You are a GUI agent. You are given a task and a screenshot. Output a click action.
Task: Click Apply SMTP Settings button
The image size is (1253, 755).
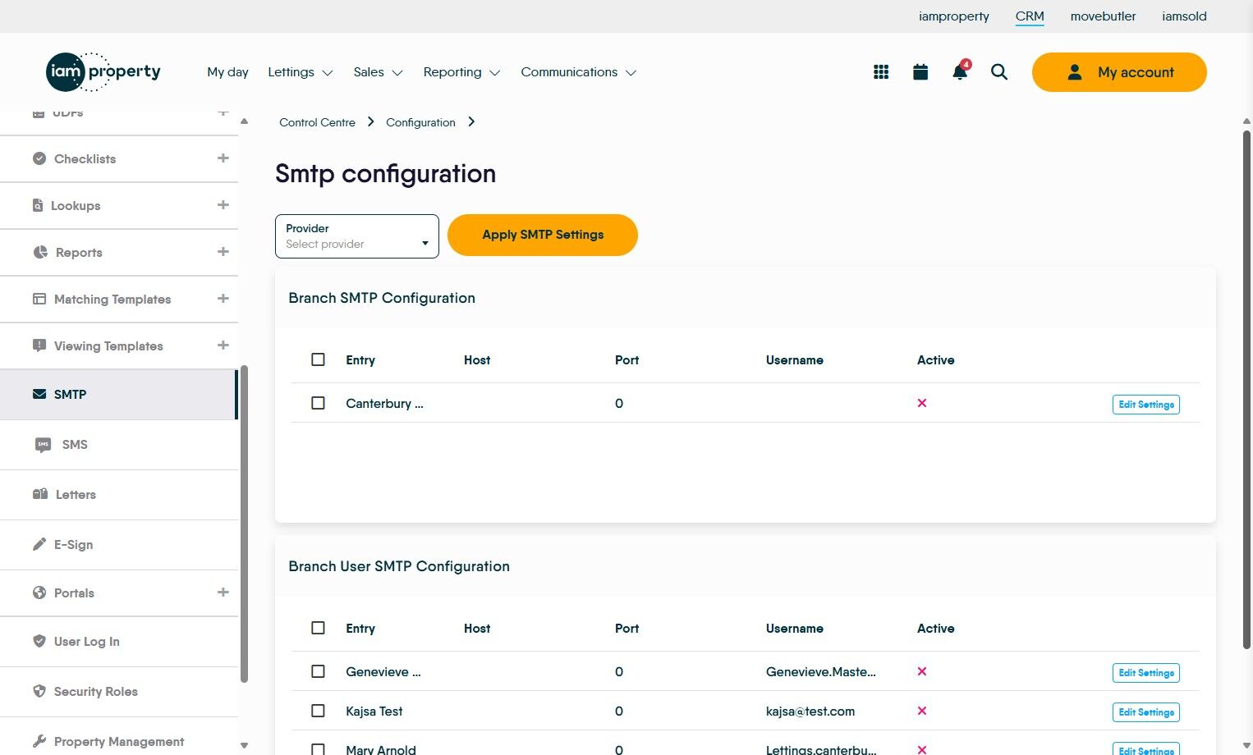[543, 235]
